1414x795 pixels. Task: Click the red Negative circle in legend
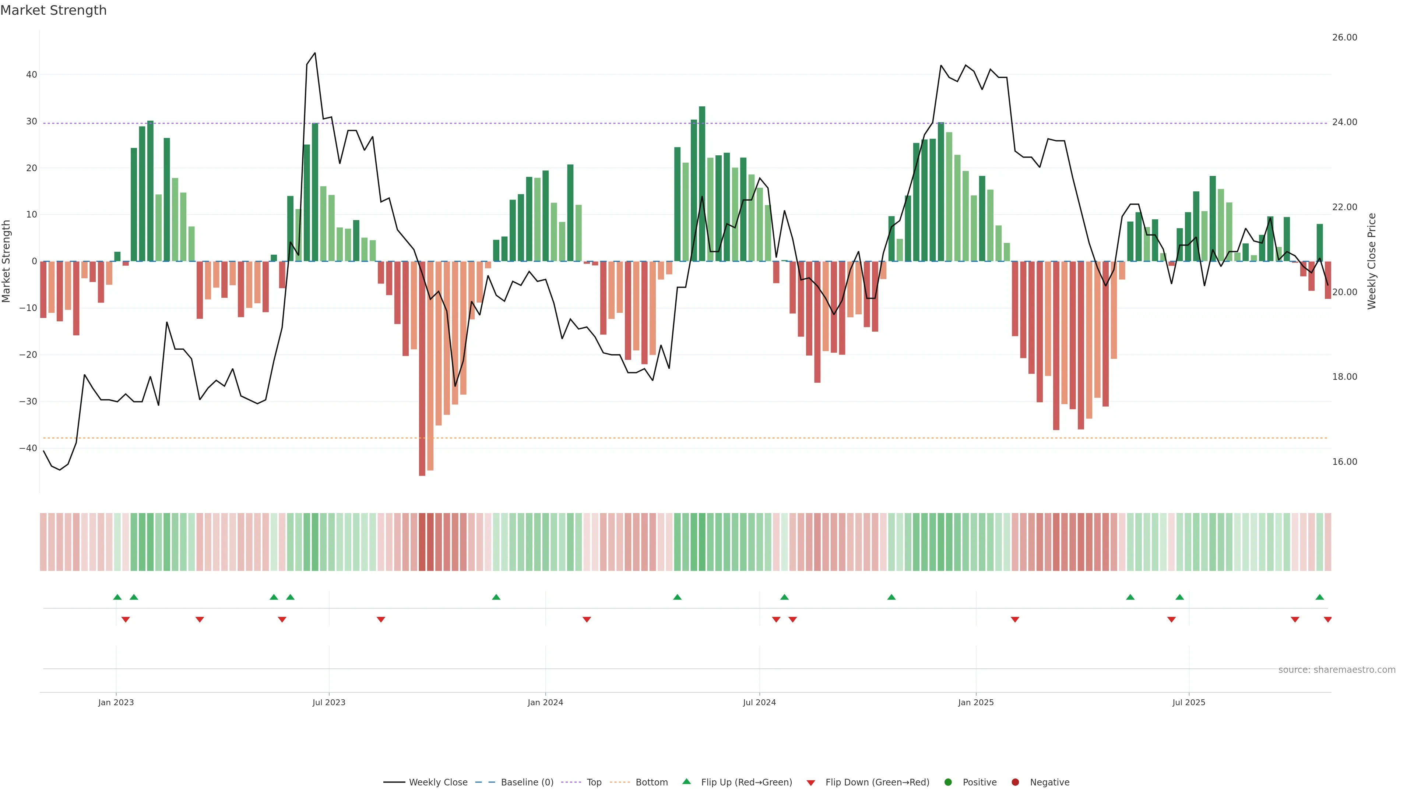(1015, 782)
